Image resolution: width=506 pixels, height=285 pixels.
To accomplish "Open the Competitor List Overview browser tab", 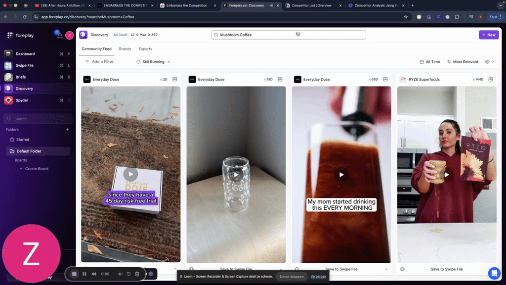I will (x=313, y=5).
